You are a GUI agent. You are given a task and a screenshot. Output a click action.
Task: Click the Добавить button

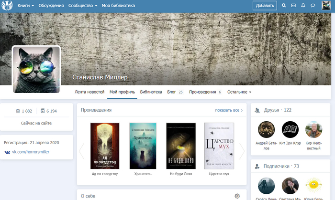[x=265, y=6]
